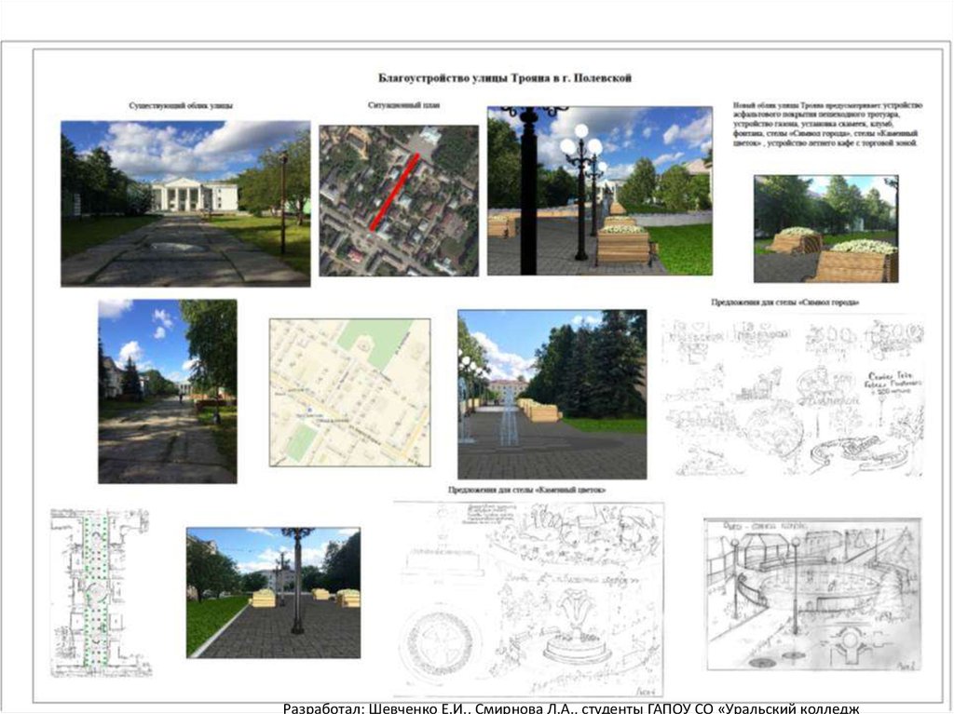The width and height of the screenshot is (954, 714).
Task: Open the vertical site plan drawing
Action: point(100,591)
